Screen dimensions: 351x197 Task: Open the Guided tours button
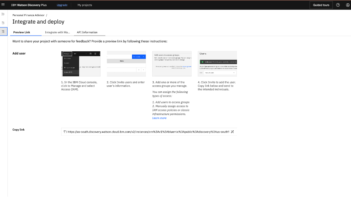[321, 5]
